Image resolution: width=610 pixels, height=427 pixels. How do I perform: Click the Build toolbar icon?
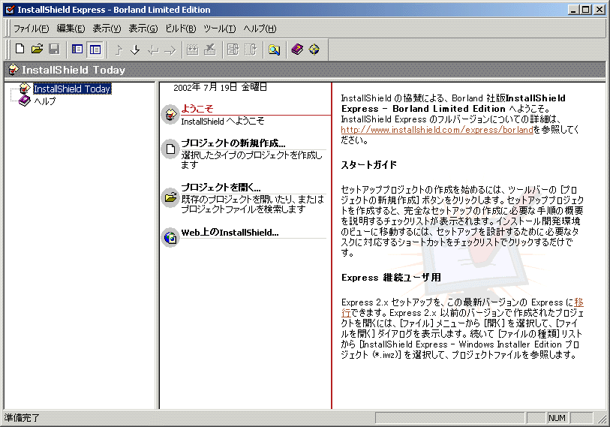coord(193,50)
